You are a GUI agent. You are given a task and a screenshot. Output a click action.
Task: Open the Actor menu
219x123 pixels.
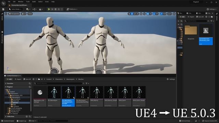47,2
